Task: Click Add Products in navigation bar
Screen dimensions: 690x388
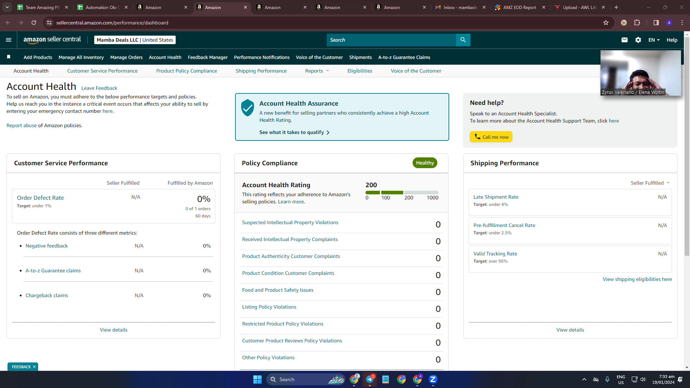Action: tap(38, 57)
